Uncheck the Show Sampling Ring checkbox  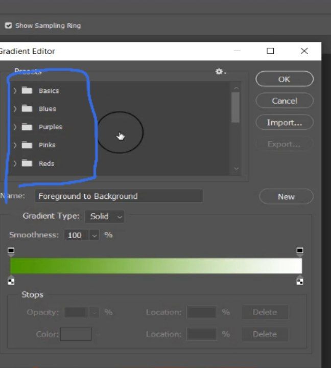[x=9, y=26]
